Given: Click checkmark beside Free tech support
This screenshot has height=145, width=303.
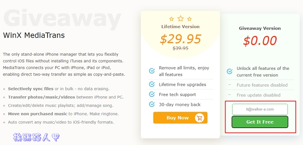Looking at the screenshot, I should (x=152, y=94).
